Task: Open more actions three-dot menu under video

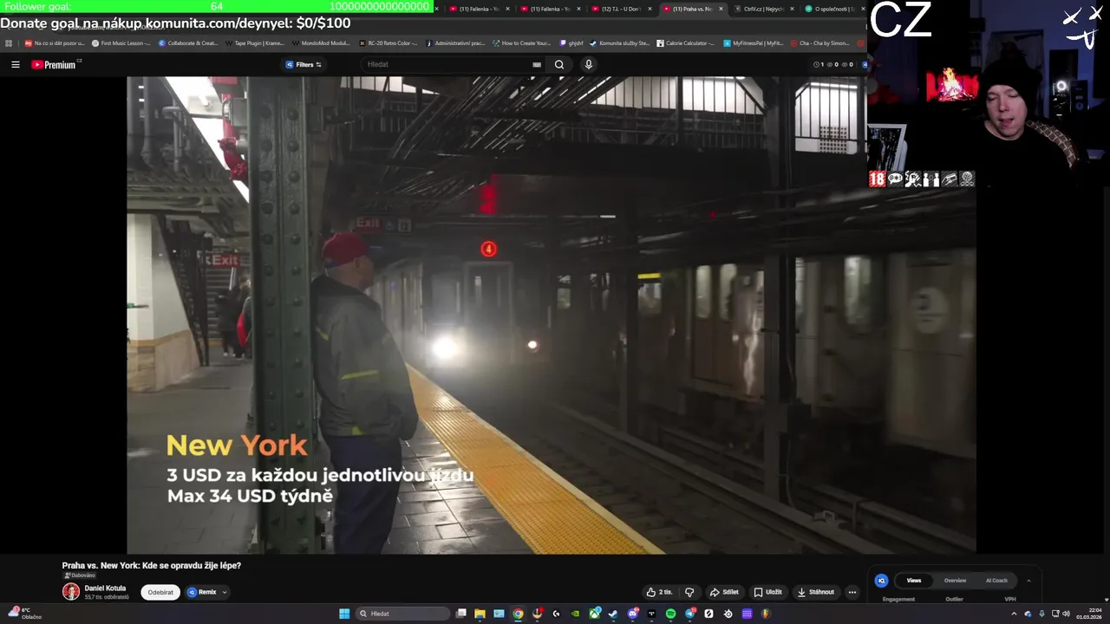Action: [852, 592]
